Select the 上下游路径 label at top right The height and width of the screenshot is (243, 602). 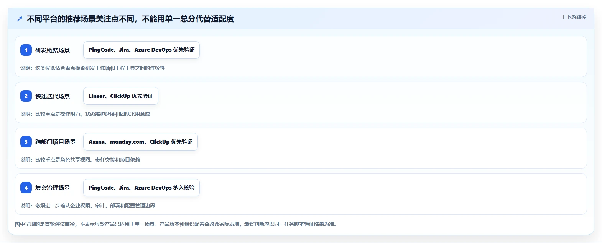coord(574,17)
